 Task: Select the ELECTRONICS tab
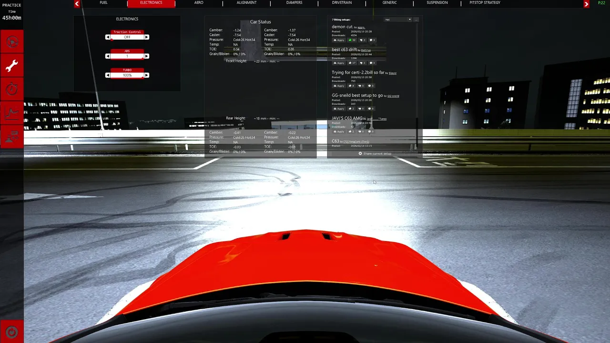(151, 3)
